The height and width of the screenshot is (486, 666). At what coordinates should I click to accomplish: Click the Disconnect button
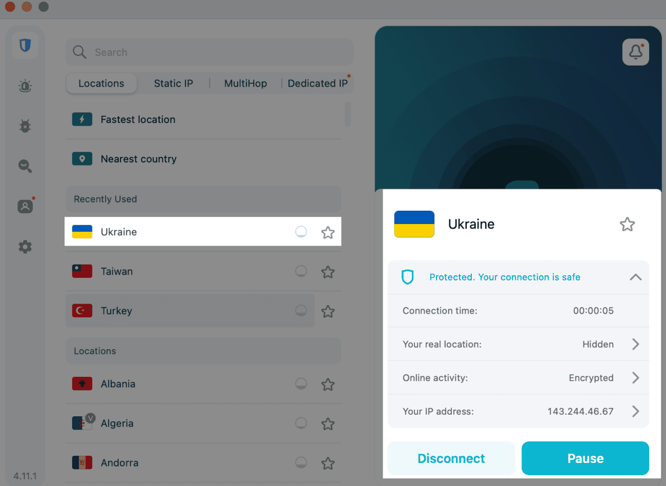coord(451,458)
